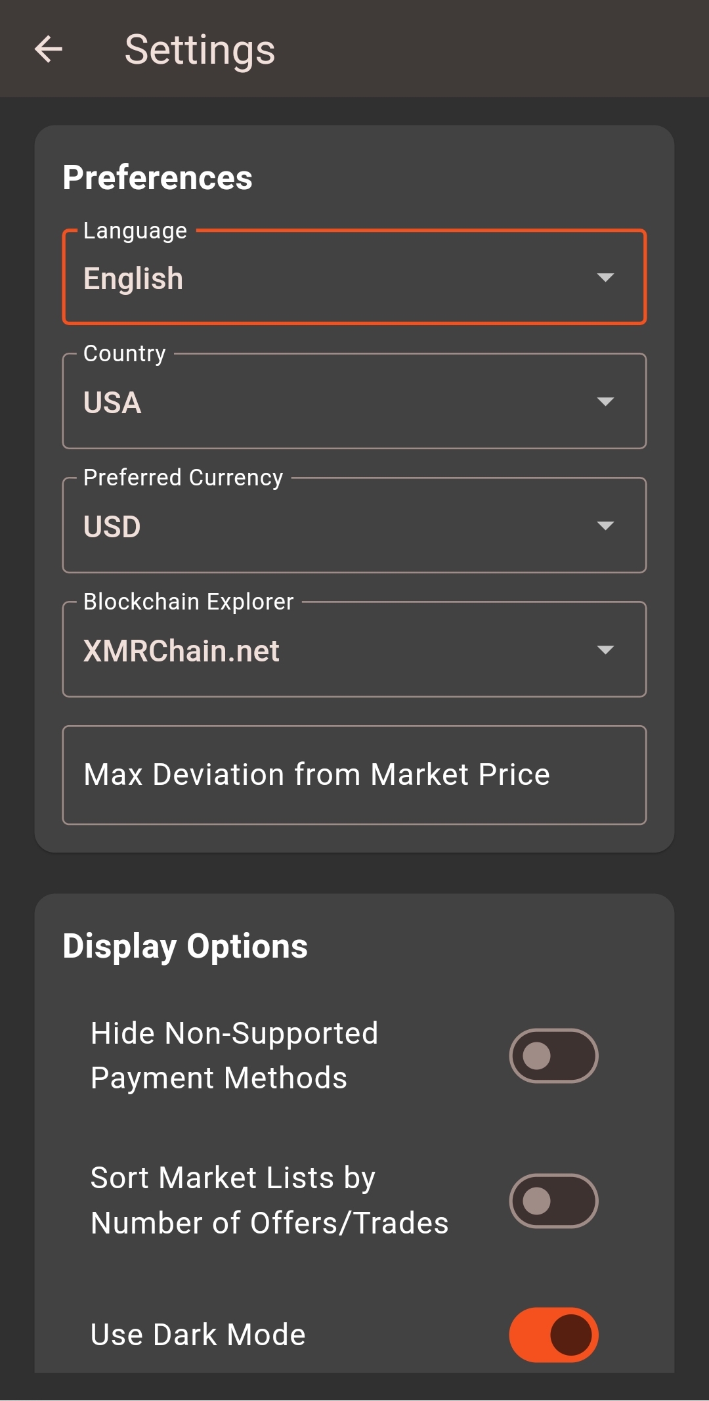This screenshot has height=1401, width=709.
Task: Open the Language selector showing English
Action: pyautogui.click(x=328, y=278)
